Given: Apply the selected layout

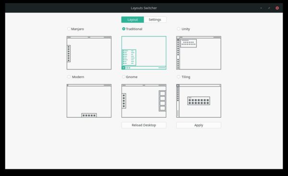Looking at the screenshot, I should click(x=199, y=125).
